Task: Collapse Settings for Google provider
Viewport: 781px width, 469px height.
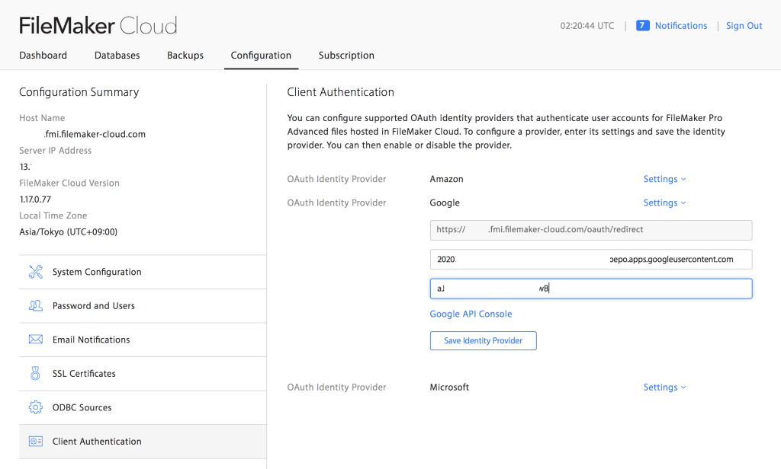Action: (x=664, y=203)
